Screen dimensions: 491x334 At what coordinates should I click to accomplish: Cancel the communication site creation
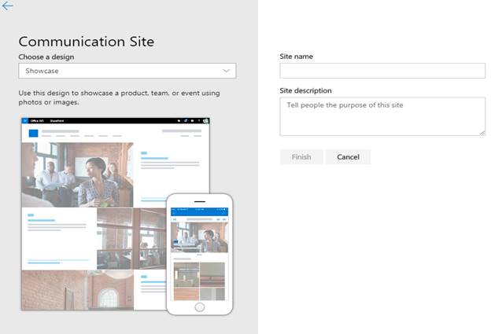tap(348, 157)
